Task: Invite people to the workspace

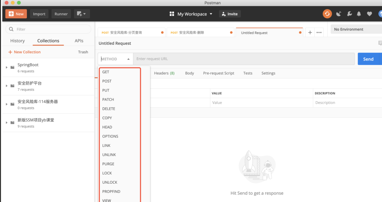Action: (x=230, y=14)
